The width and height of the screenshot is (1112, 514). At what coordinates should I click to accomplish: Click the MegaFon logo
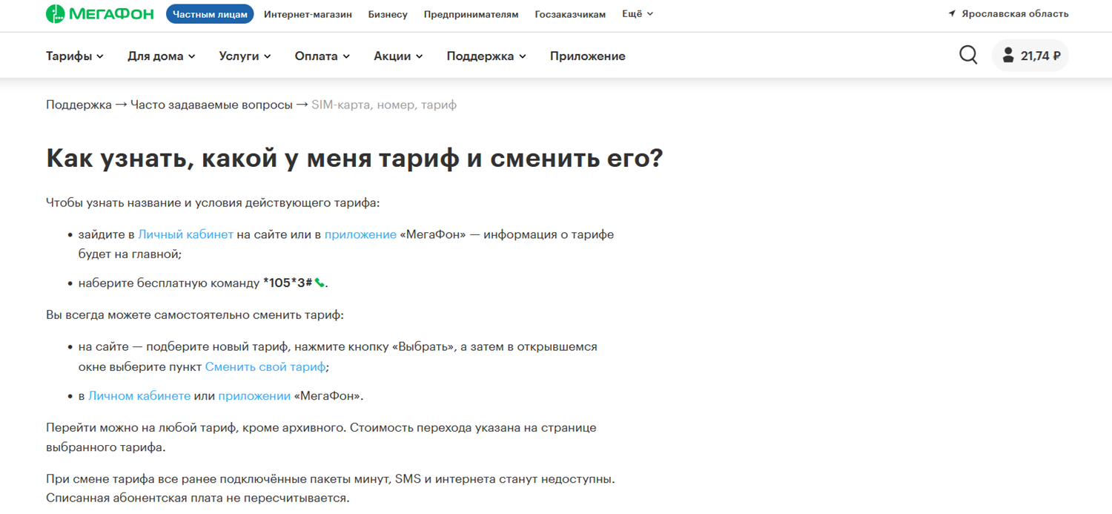(100, 14)
